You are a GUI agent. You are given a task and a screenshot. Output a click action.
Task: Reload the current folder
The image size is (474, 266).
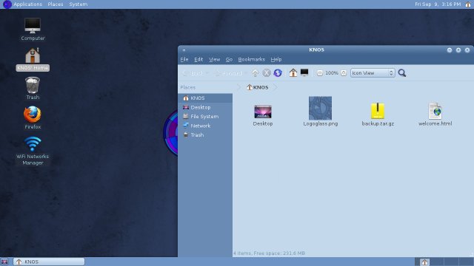278,73
